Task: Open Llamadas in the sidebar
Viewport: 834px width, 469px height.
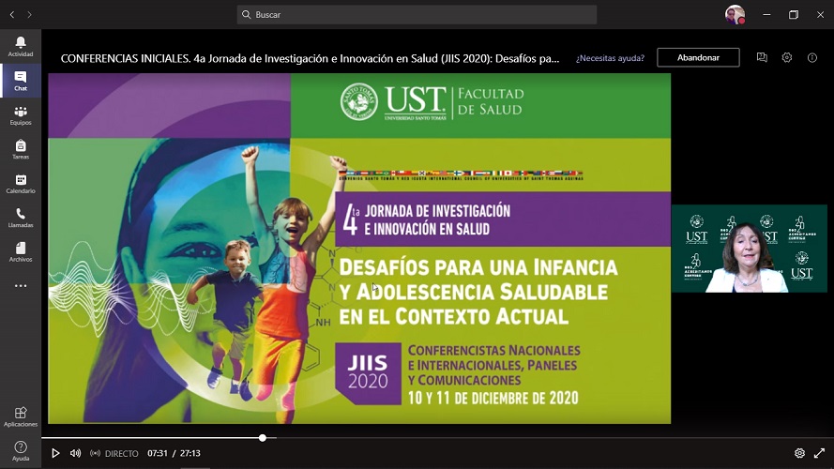Action: pos(21,218)
